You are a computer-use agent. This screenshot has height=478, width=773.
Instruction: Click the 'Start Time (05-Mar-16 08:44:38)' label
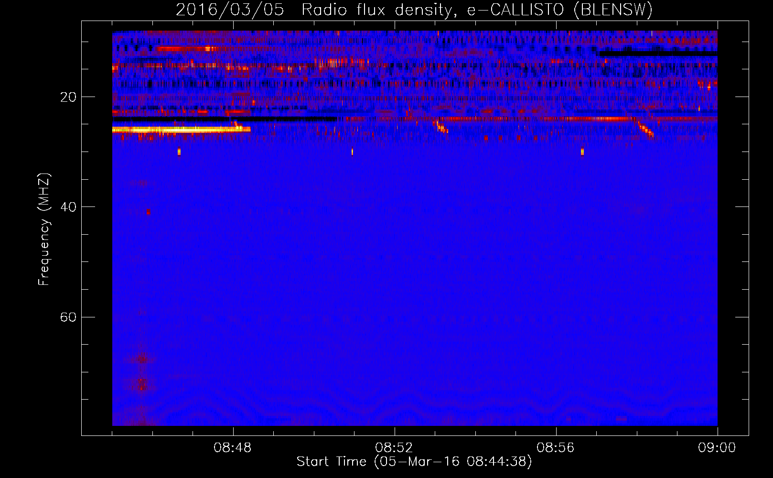click(414, 462)
